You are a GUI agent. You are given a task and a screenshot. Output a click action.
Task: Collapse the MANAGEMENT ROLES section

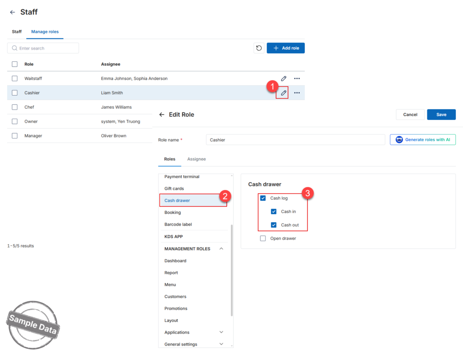221,249
